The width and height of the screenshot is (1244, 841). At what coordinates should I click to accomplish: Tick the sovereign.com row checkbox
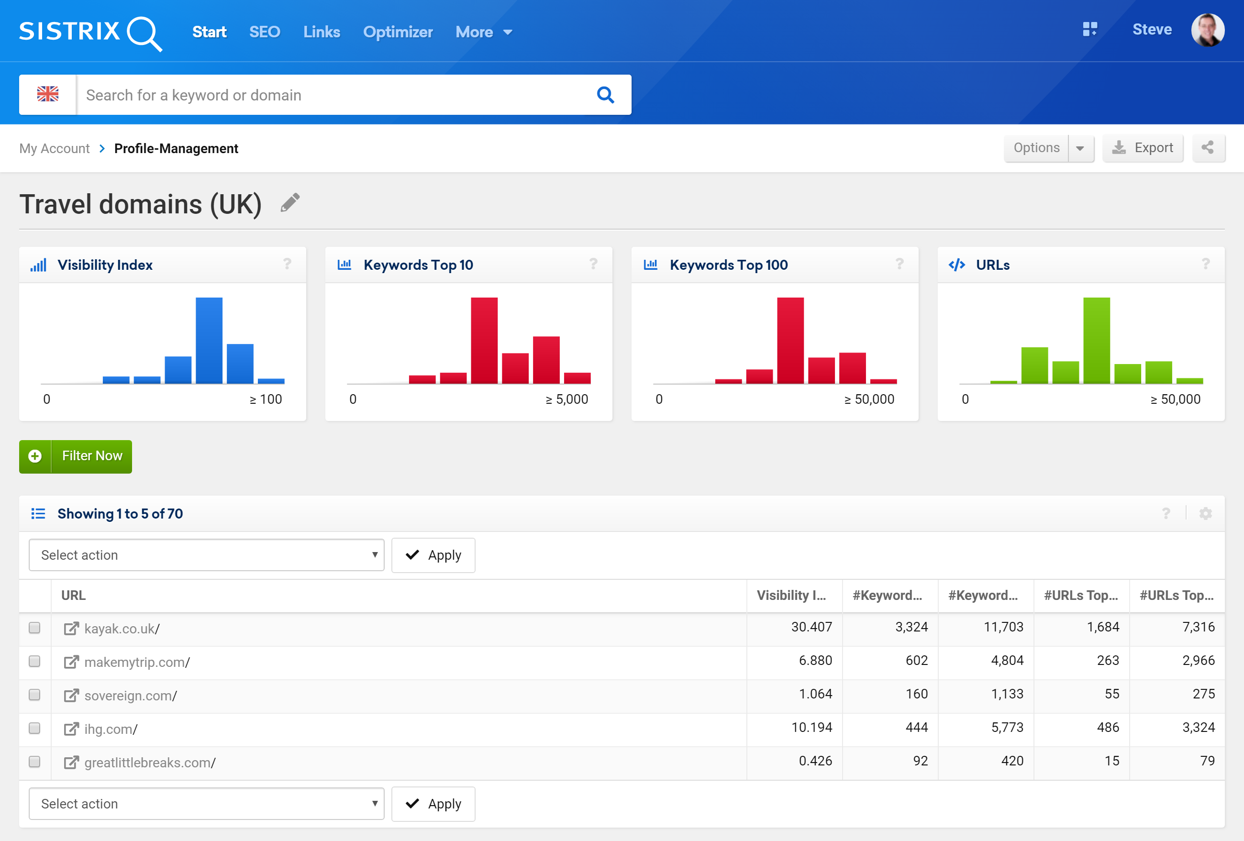[x=34, y=694]
